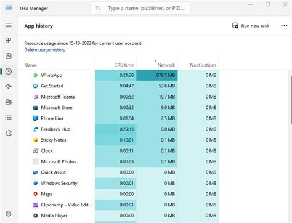Open the Services sidebar icon
This screenshot has width=292, height=223.
coord(9,133)
